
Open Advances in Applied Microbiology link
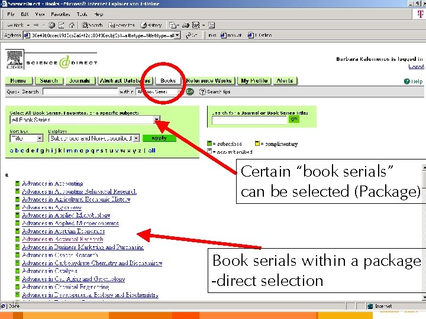click(66, 216)
